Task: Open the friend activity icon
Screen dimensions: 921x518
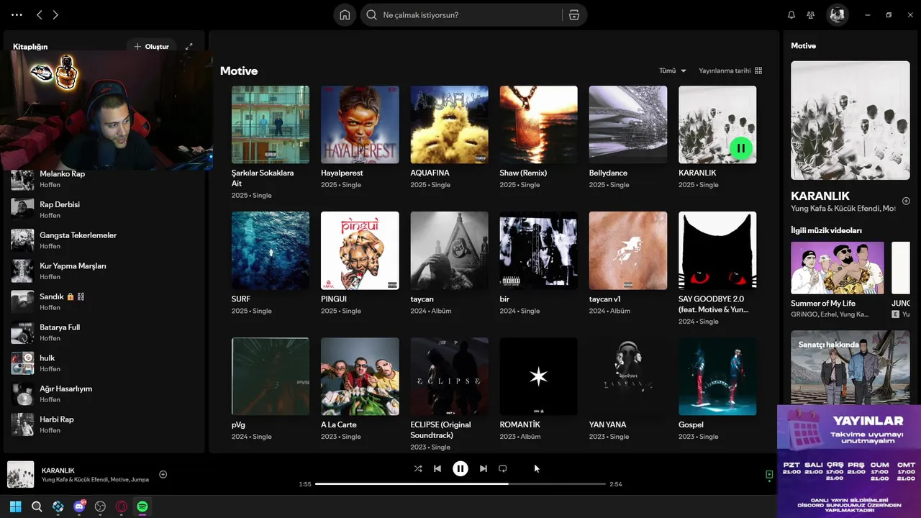Action: click(811, 15)
